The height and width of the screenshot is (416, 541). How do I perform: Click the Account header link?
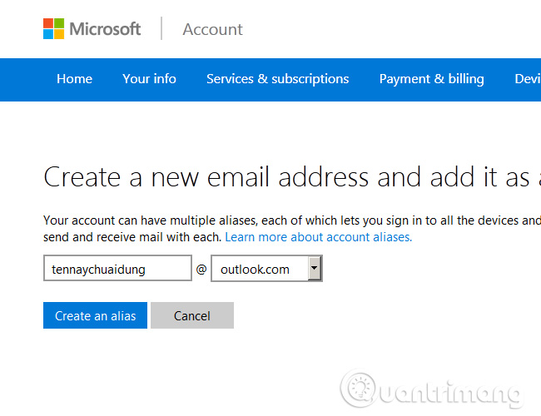(212, 29)
